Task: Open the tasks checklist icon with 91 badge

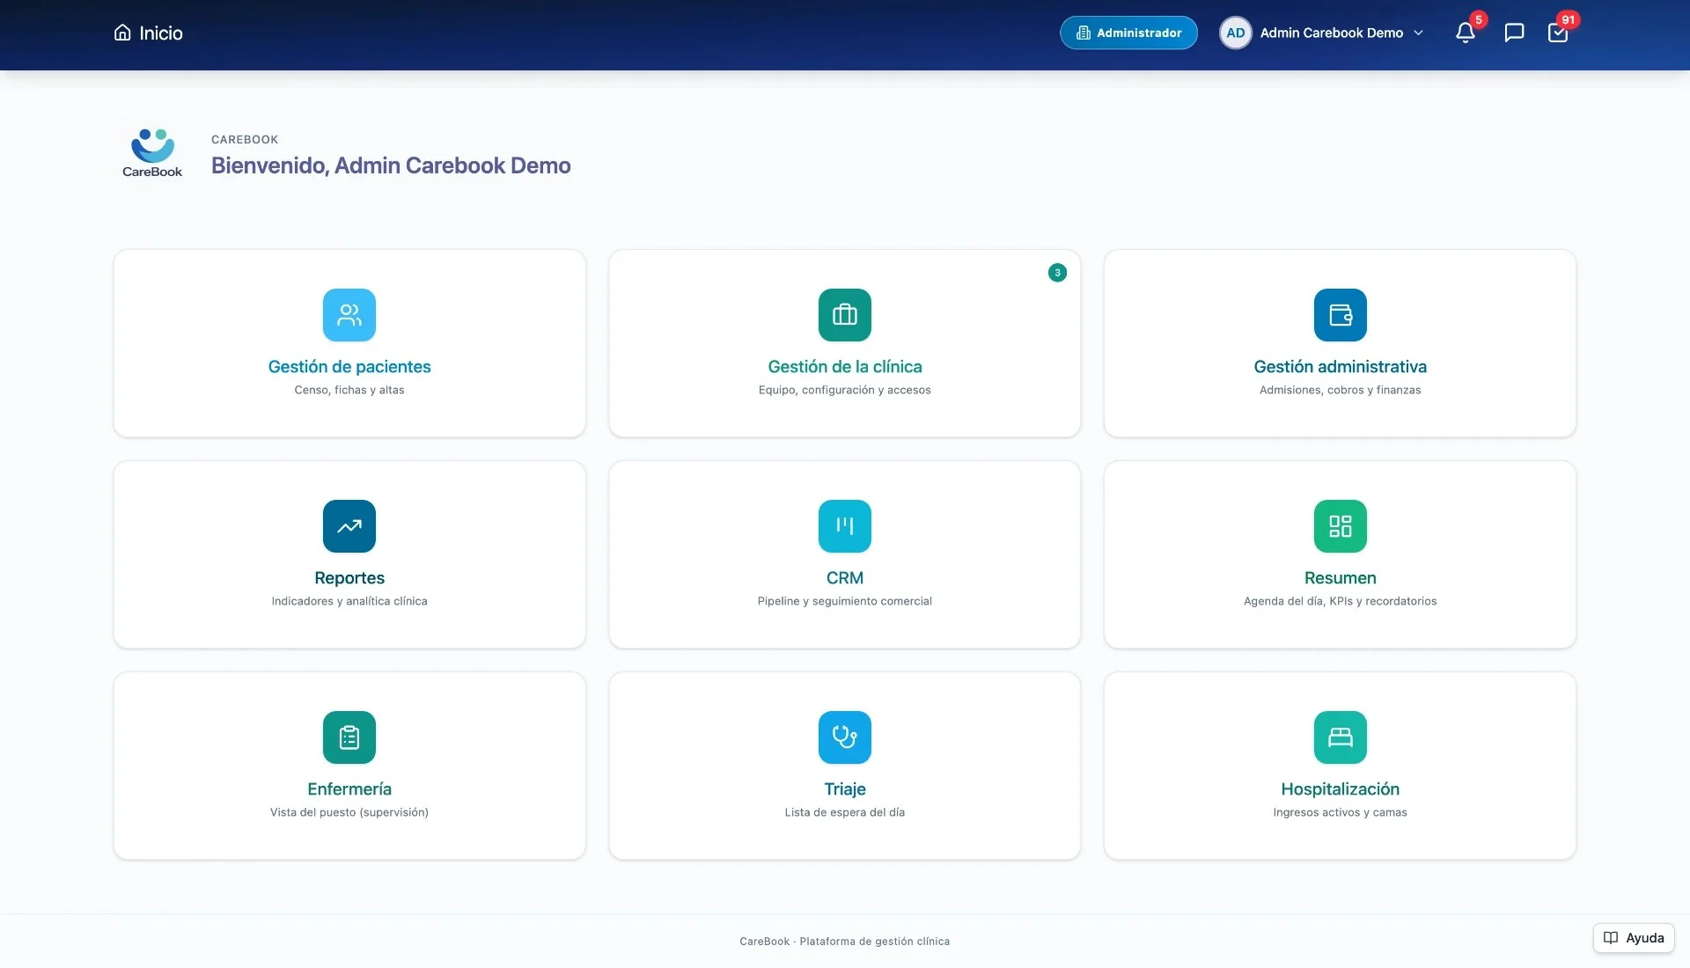Action: pos(1557,33)
